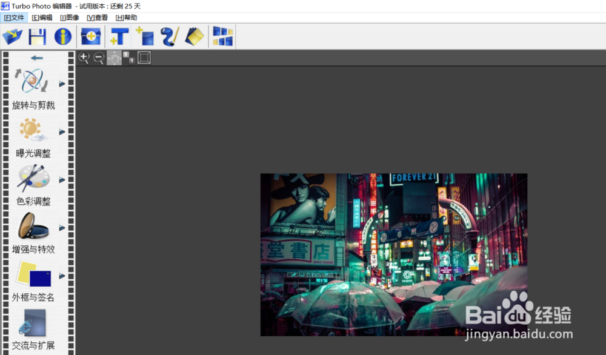606x355 pixels.
Task: Click the fit to window icon
Action: coord(144,58)
